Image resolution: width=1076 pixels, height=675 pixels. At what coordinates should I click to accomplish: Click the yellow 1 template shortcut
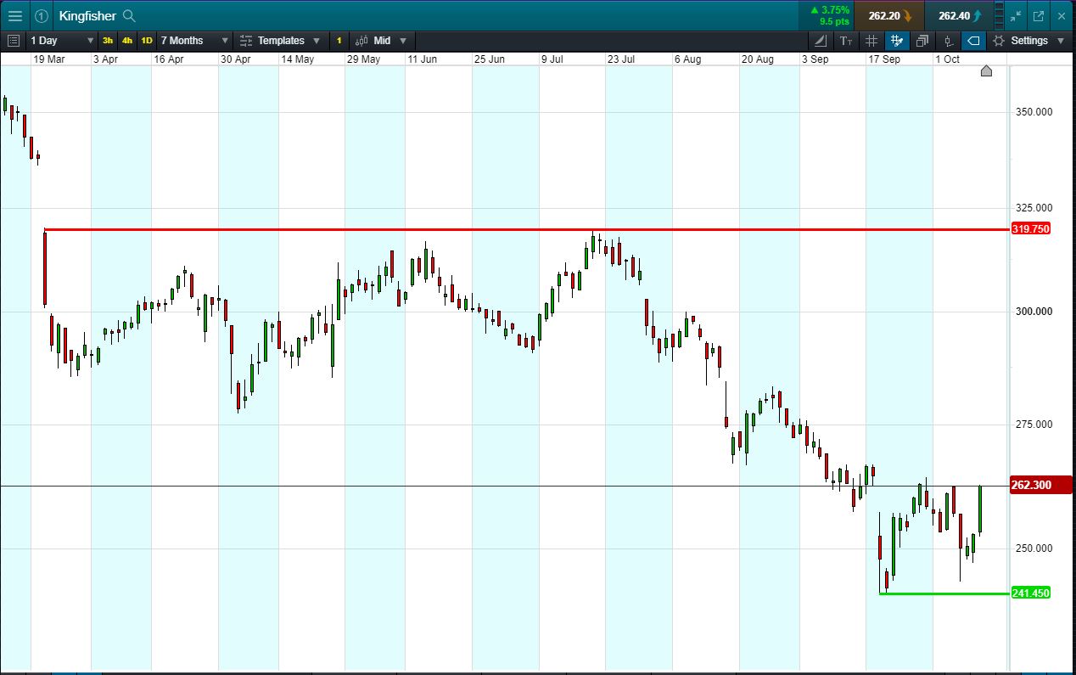[x=339, y=40]
